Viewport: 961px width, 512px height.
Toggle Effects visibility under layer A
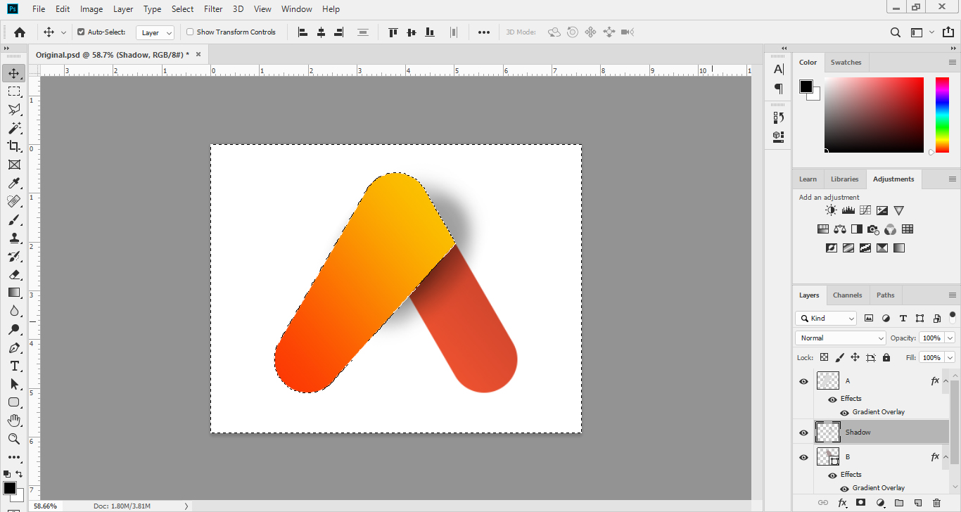832,399
